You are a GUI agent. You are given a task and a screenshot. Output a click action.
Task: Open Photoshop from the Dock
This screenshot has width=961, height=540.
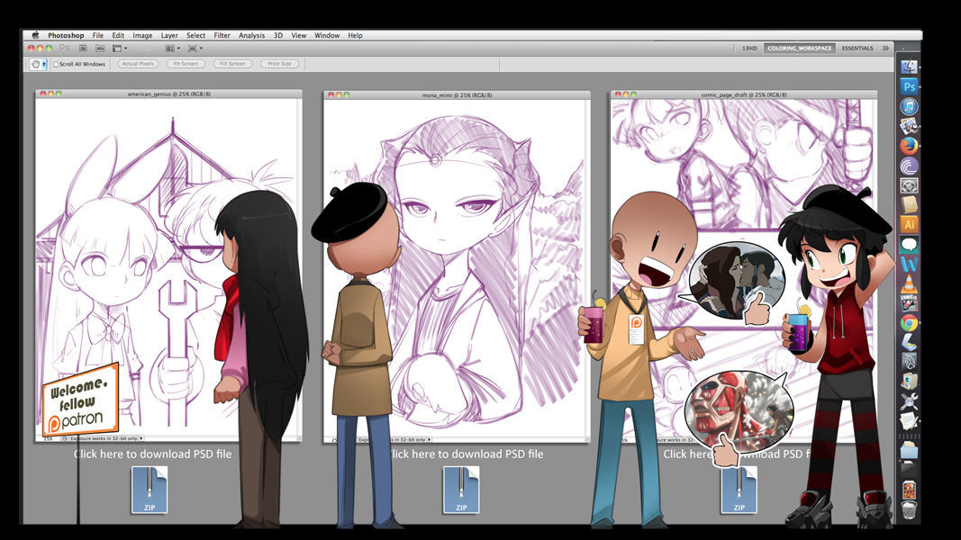pos(909,86)
